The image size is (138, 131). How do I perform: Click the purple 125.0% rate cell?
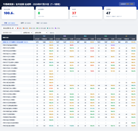tap(113, 45)
